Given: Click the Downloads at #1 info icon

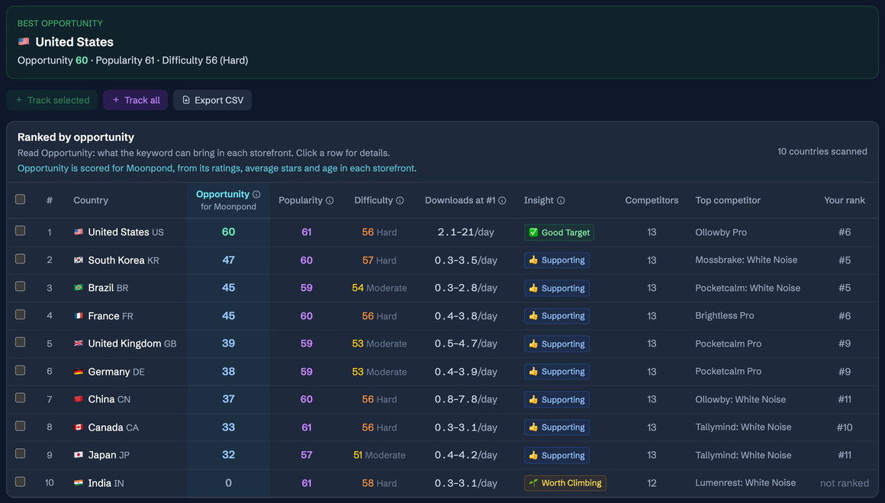Looking at the screenshot, I should [502, 201].
